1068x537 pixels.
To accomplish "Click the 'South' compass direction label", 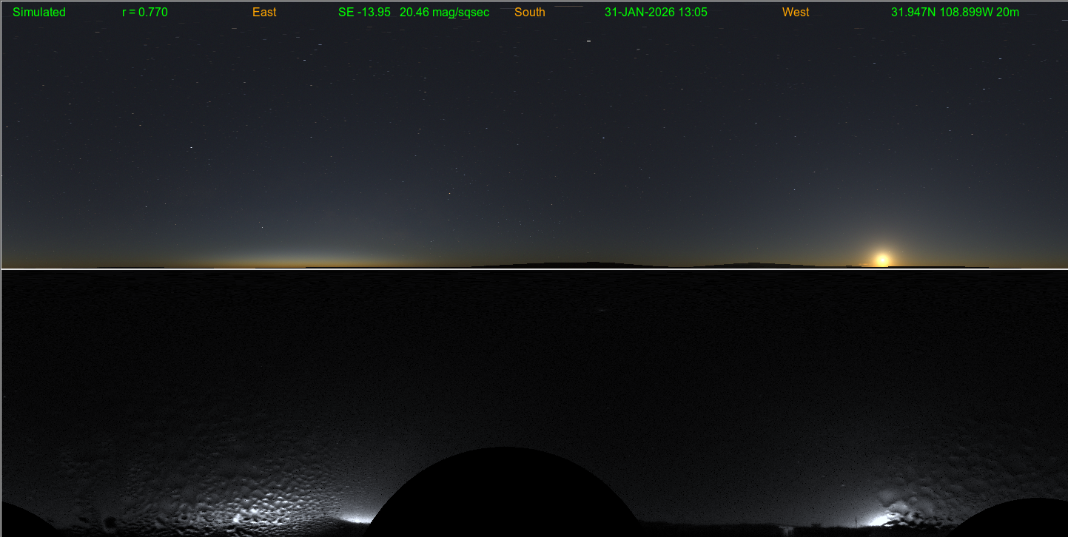I will (529, 13).
